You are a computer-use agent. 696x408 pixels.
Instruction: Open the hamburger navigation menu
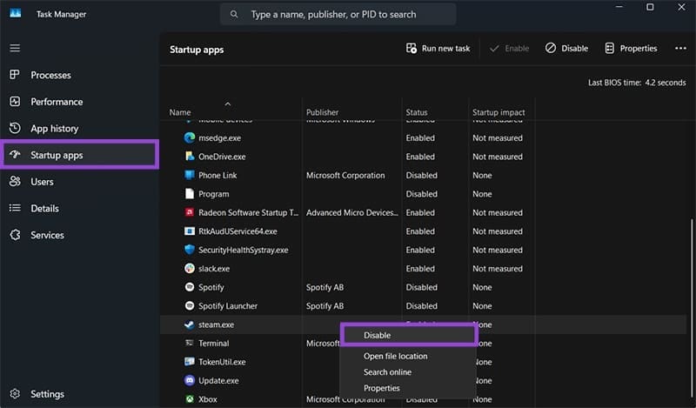click(14, 48)
